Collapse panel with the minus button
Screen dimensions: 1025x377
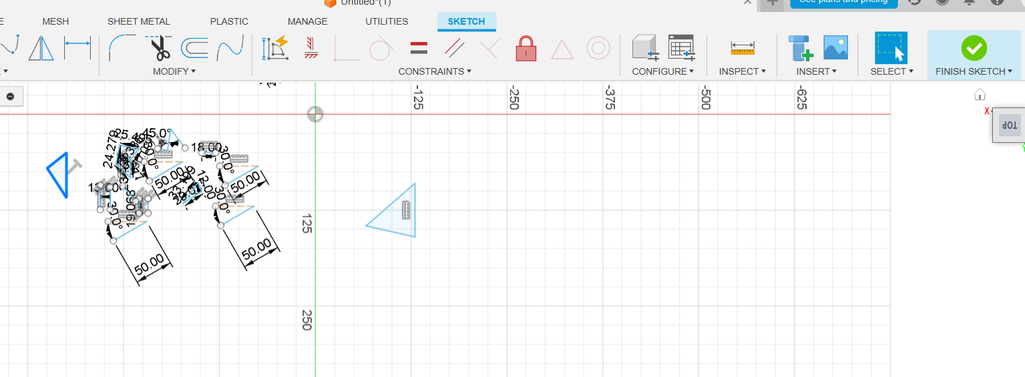11,97
